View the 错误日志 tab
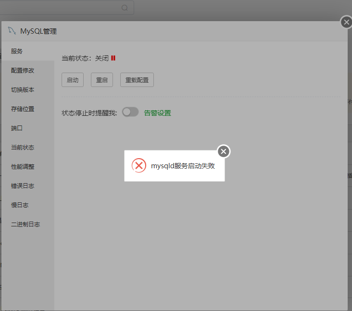Screen dimensions: 352x311 click(x=28, y=186)
